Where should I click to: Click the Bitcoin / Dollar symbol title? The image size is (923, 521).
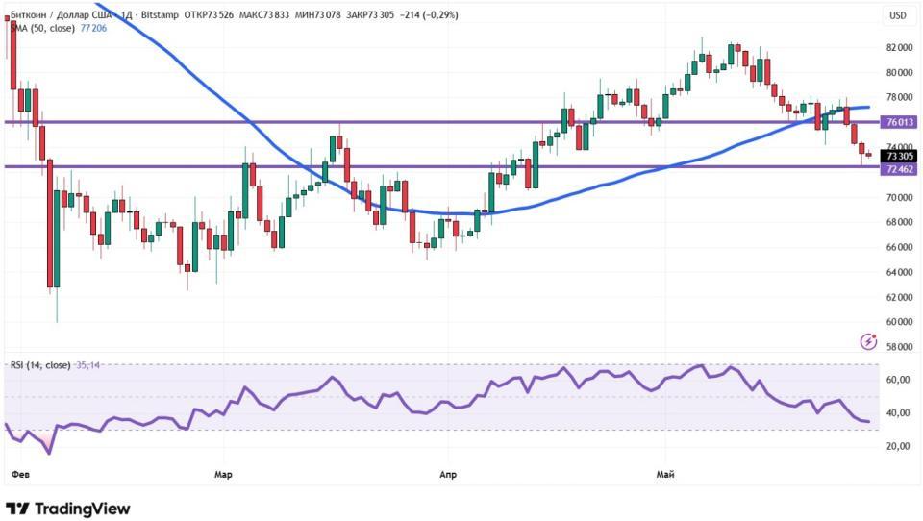[x=61, y=14]
